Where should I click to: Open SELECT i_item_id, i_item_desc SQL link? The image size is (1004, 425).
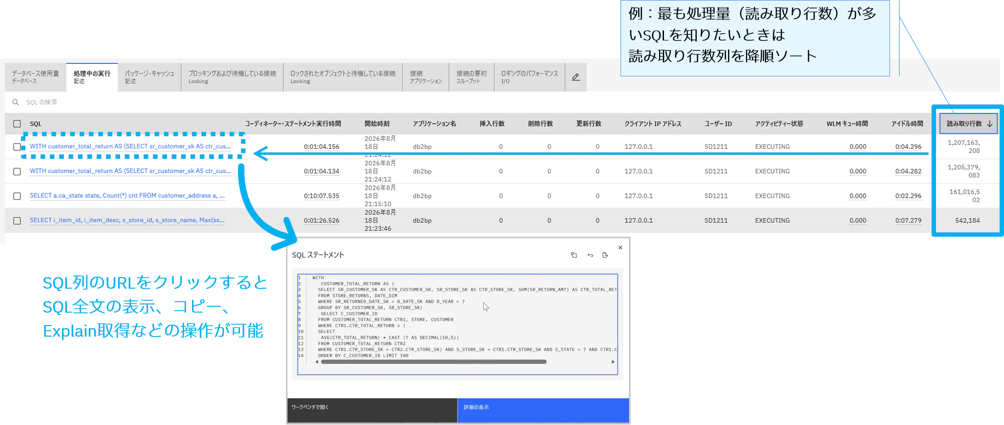point(127,220)
